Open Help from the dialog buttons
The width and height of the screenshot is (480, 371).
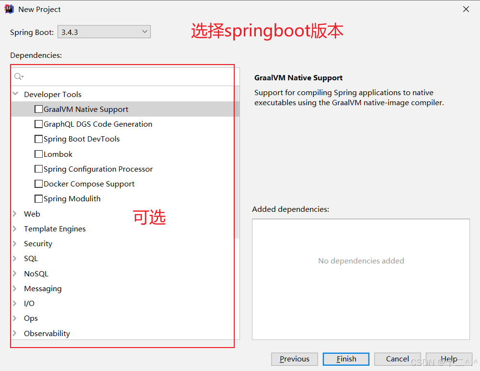click(x=449, y=359)
